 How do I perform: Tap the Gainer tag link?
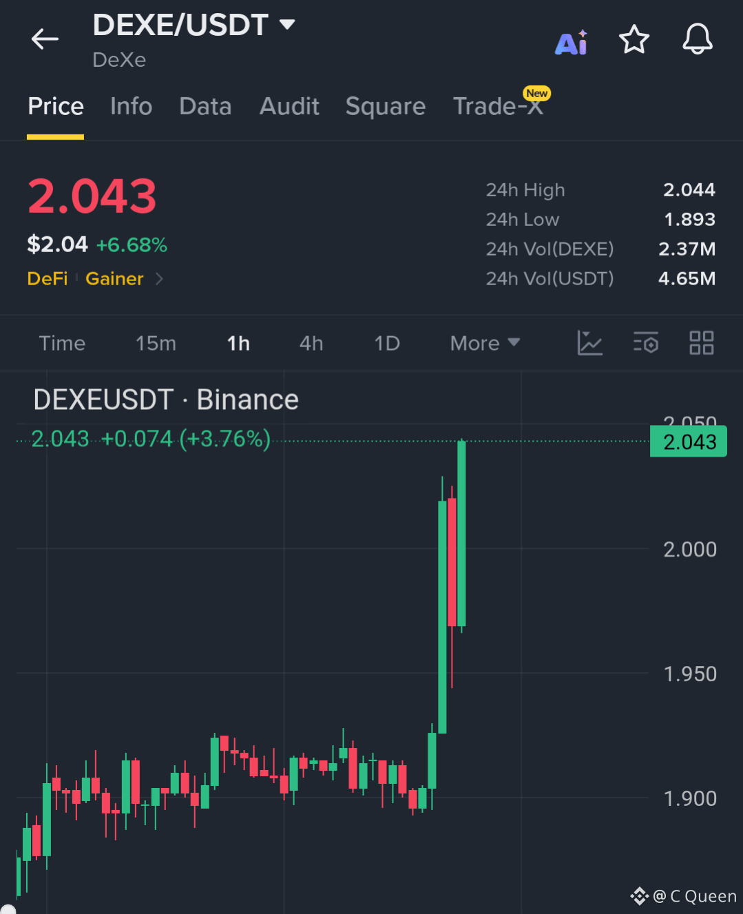click(x=114, y=278)
